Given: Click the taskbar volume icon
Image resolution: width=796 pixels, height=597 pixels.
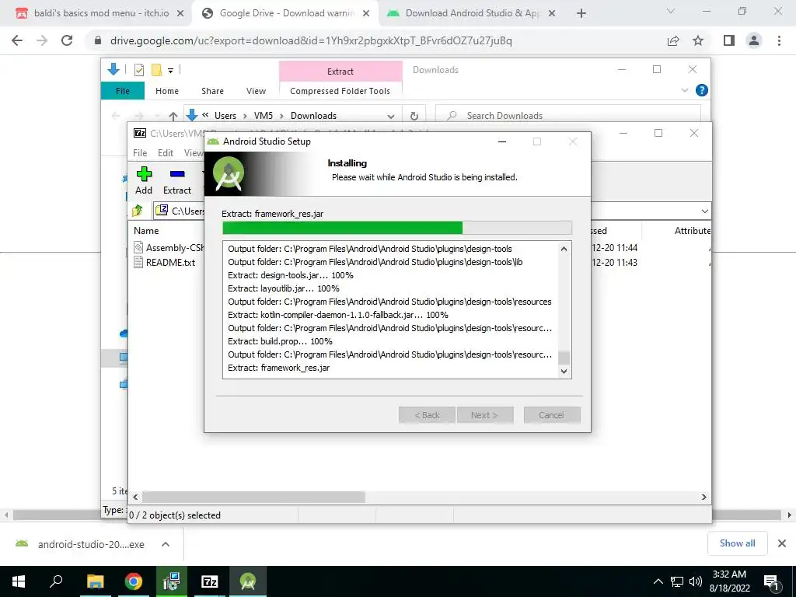Looking at the screenshot, I should 695,581.
